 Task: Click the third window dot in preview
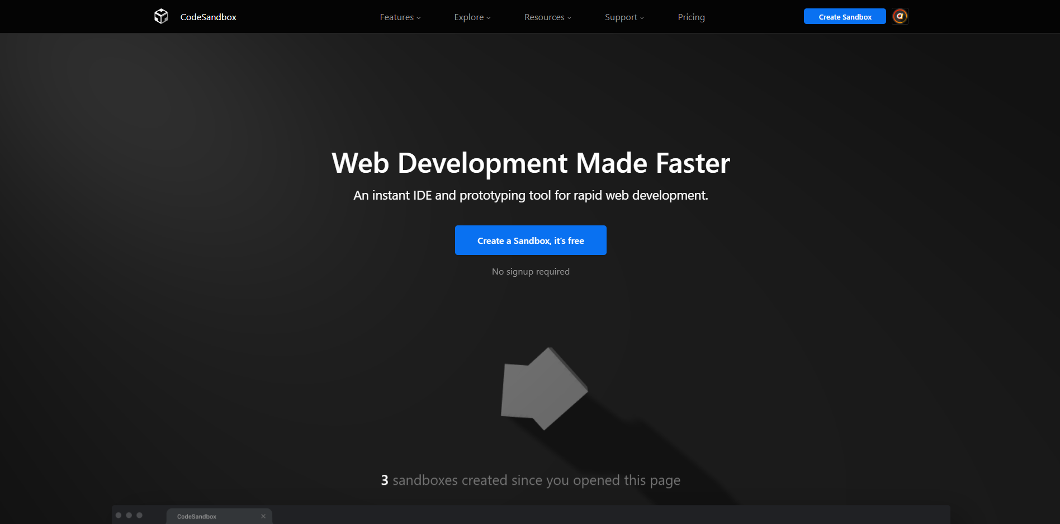point(140,515)
